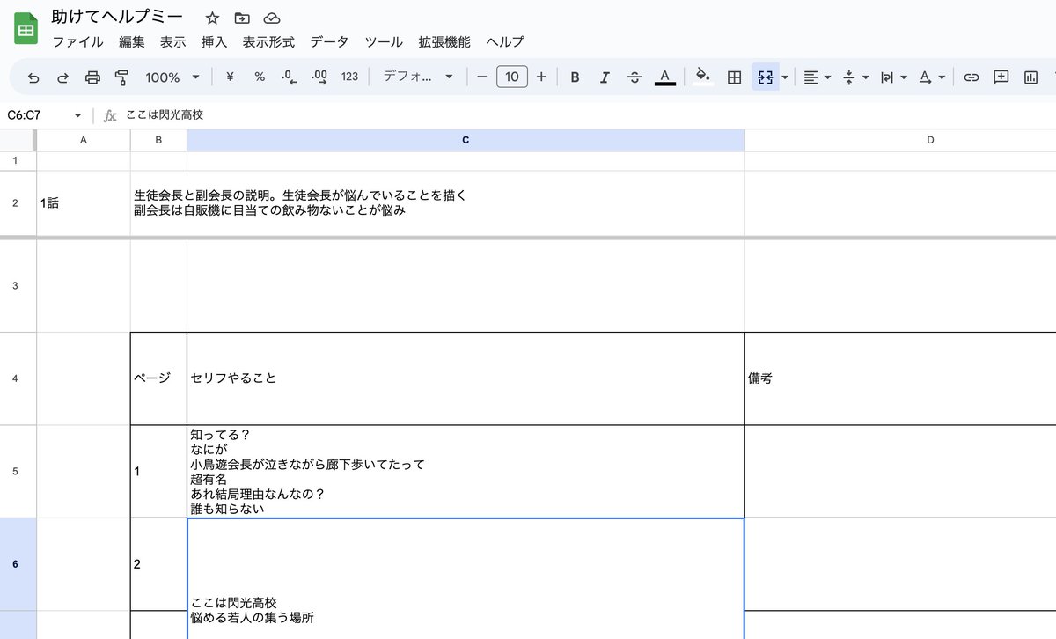Open text rotation dropdown
Viewport: 1056px width, 639px height.
click(930, 77)
